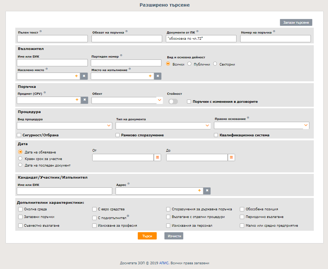
Task: Click the Номер на поръчка input field
Action: (276, 39)
